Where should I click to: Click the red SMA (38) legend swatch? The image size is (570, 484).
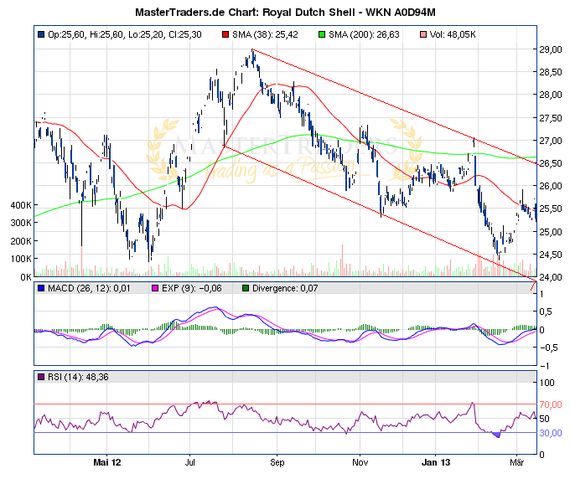point(225,34)
